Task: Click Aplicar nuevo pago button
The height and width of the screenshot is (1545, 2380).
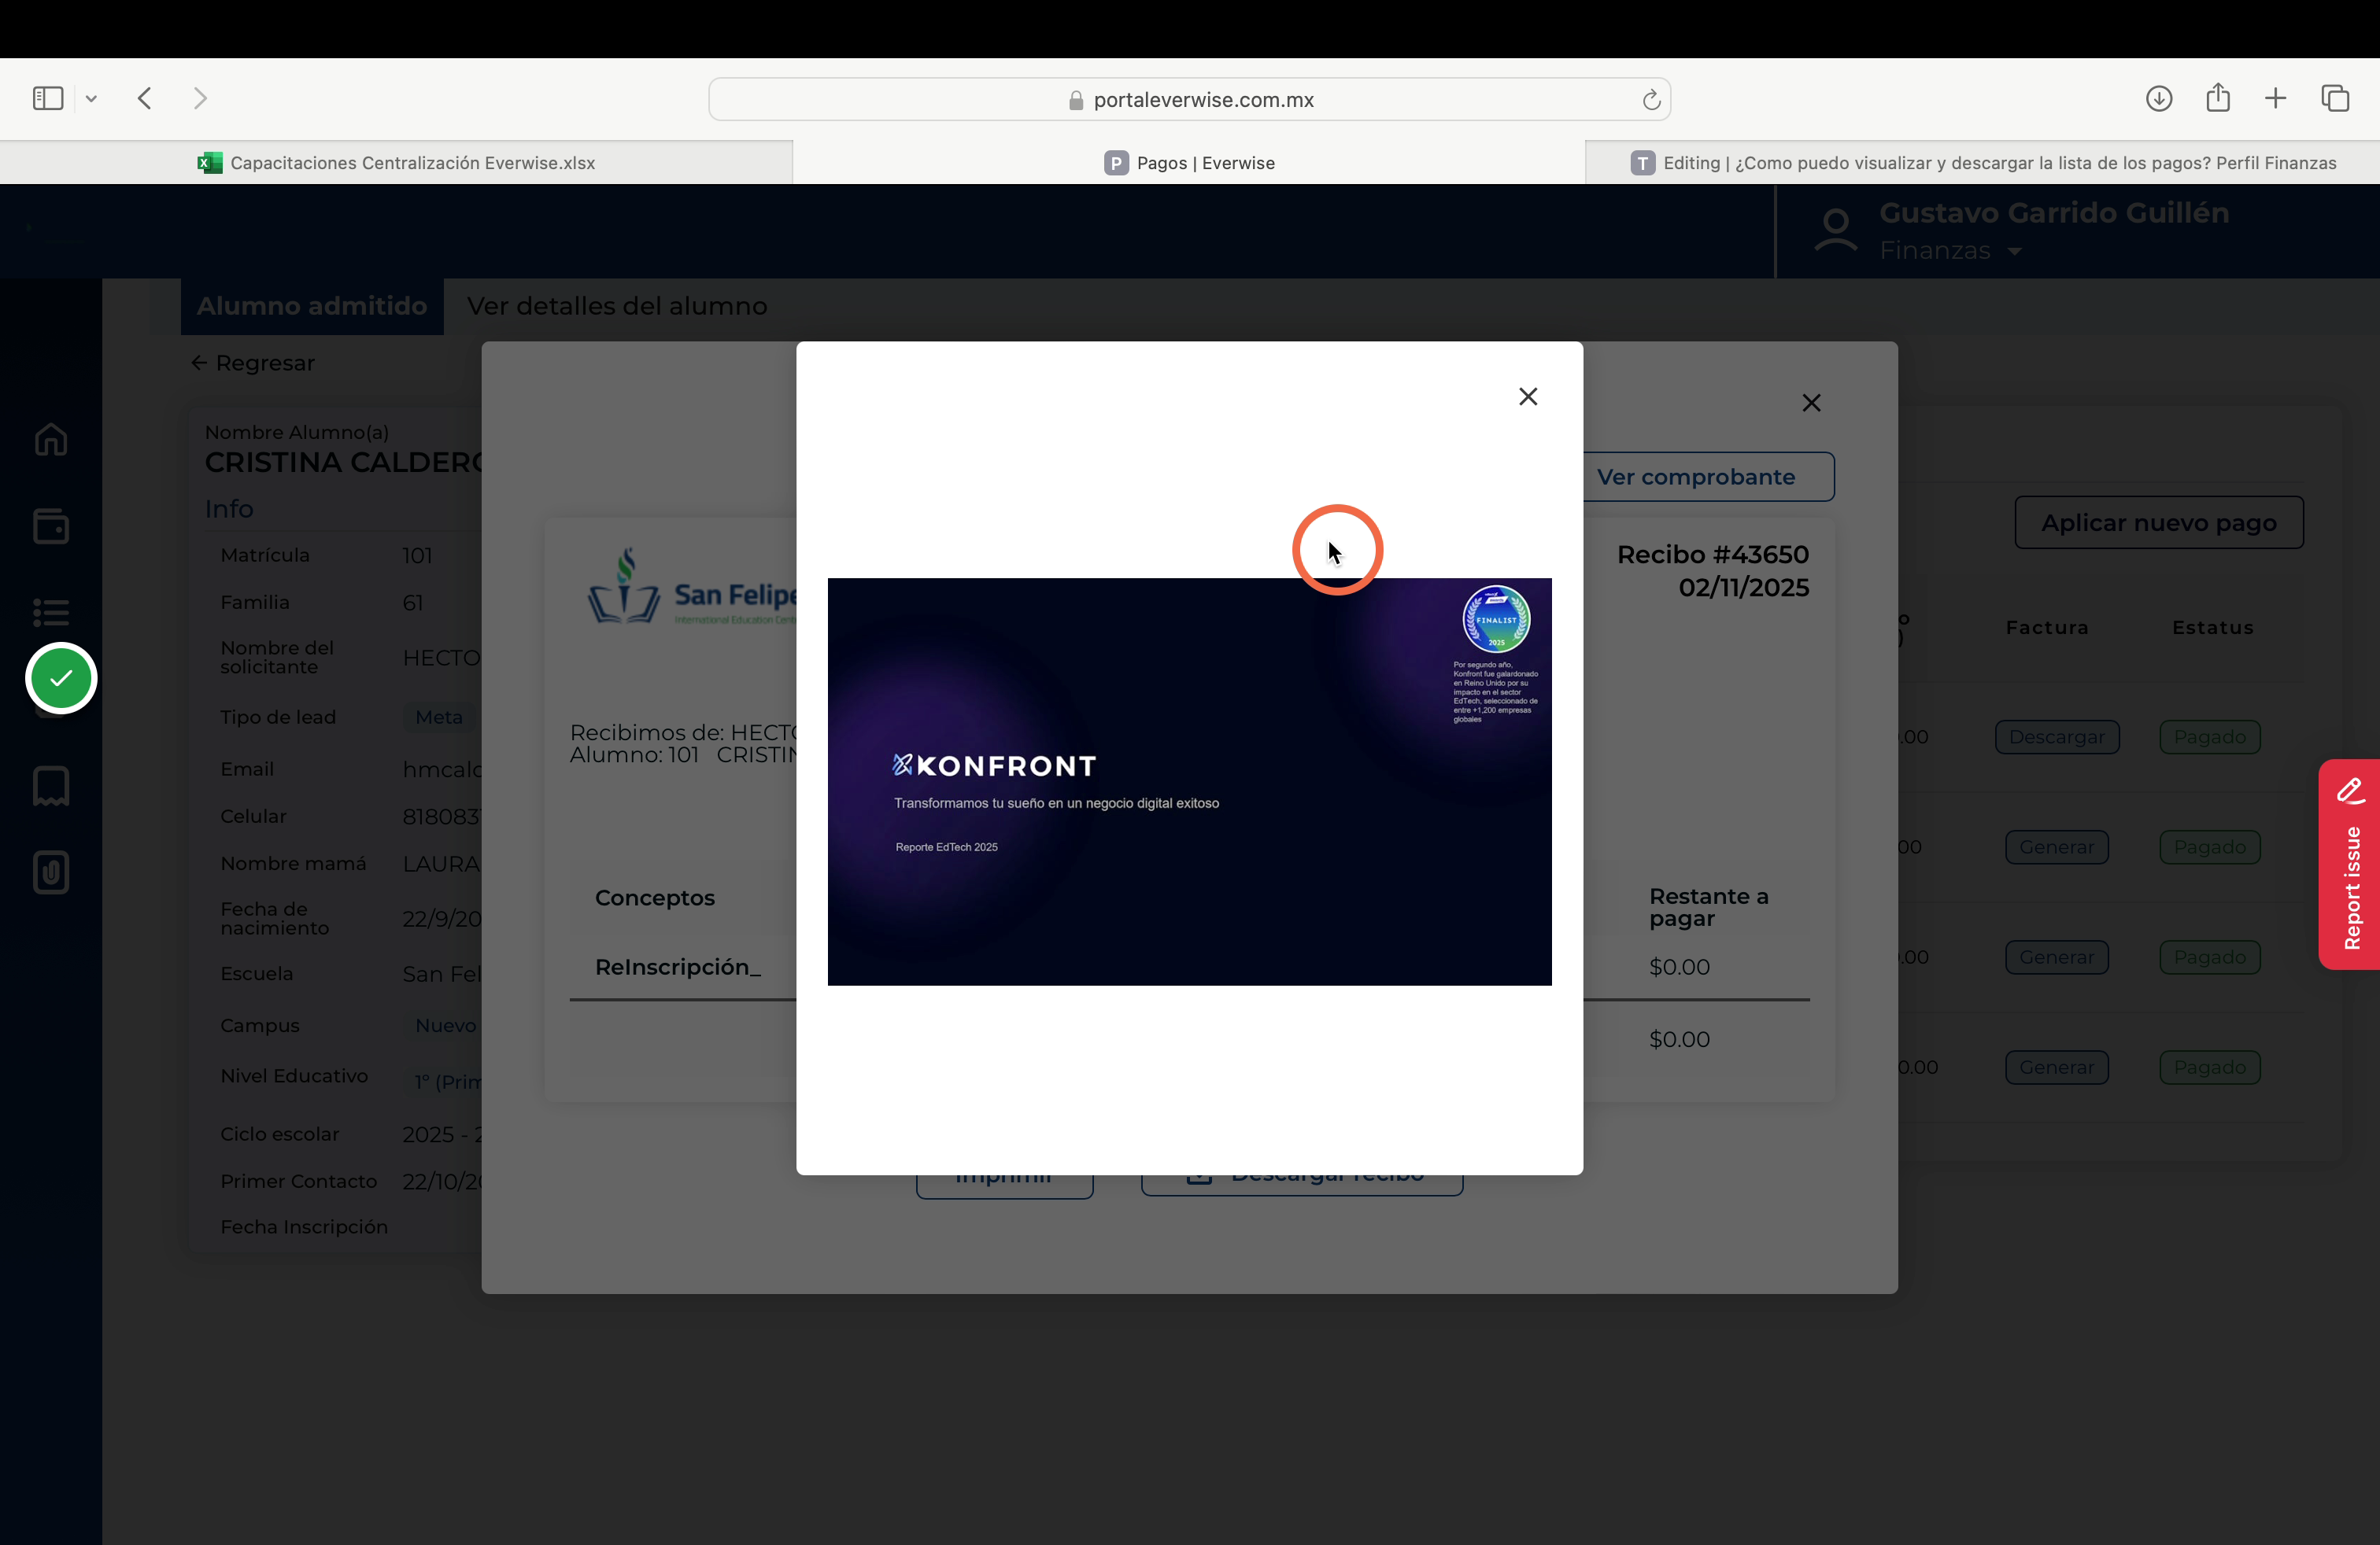Action: tap(2158, 522)
